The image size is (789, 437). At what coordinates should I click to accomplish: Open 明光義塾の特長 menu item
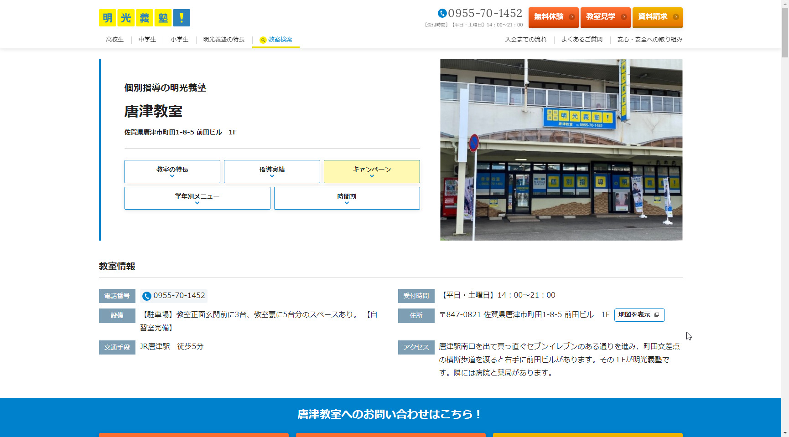point(224,40)
